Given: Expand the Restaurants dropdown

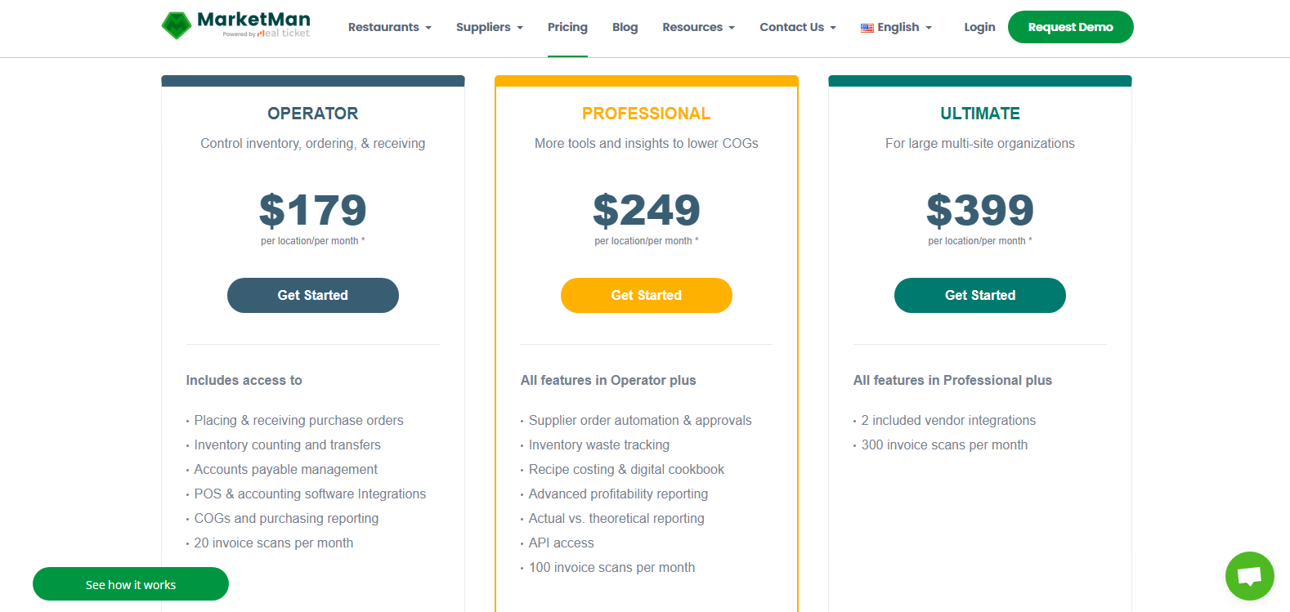Looking at the screenshot, I should pyautogui.click(x=390, y=27).
